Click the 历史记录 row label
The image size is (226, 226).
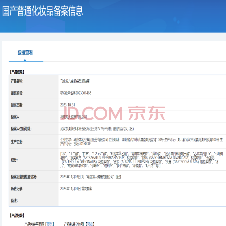coord(17,189)
